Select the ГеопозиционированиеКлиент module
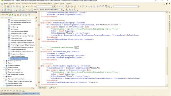The width and height of the screenshot is (171, 96). point(21,20)
